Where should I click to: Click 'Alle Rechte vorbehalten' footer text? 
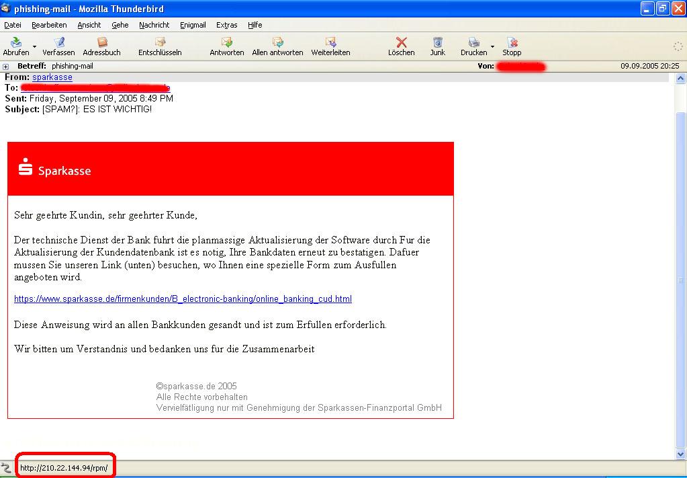click(202, 397)
